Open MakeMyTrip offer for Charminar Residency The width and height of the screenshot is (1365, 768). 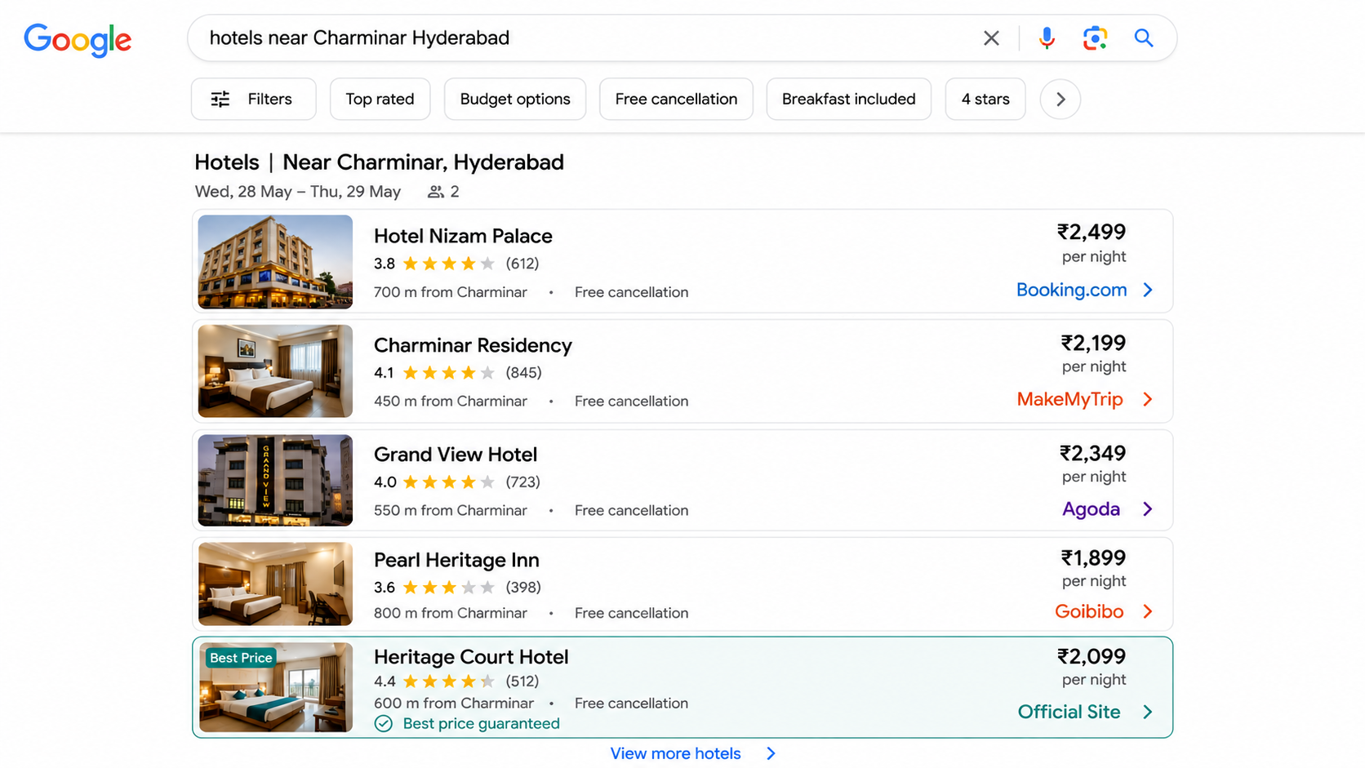1069,399
